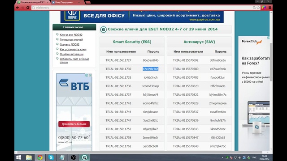Click the highlighted password b7e29br764
Image resolution: width=287 pixels, height=161 pixels.
[151, 69]
